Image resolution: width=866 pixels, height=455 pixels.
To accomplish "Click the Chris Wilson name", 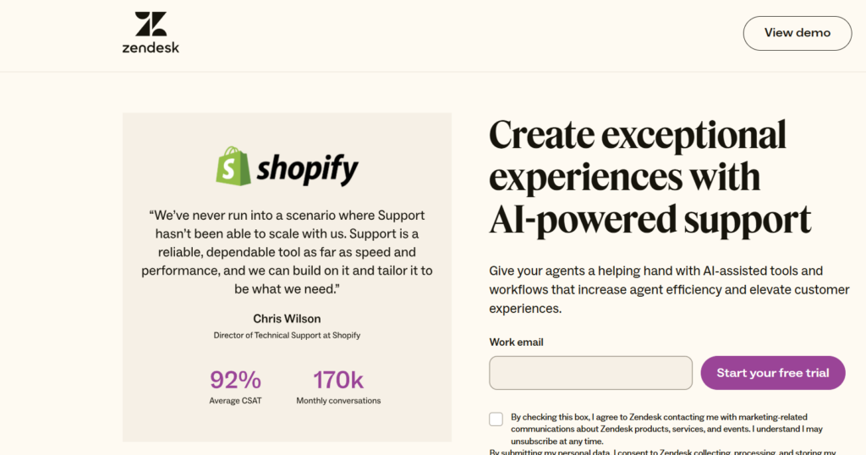I will coord(287,319).
